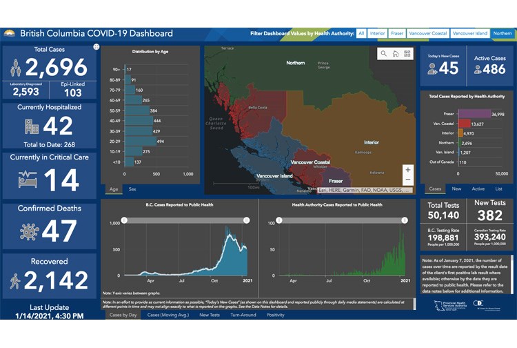The width and height of the screenshot is (517, 348).
Task: Open the Positivity tab
Action: [x=276, y=315]
